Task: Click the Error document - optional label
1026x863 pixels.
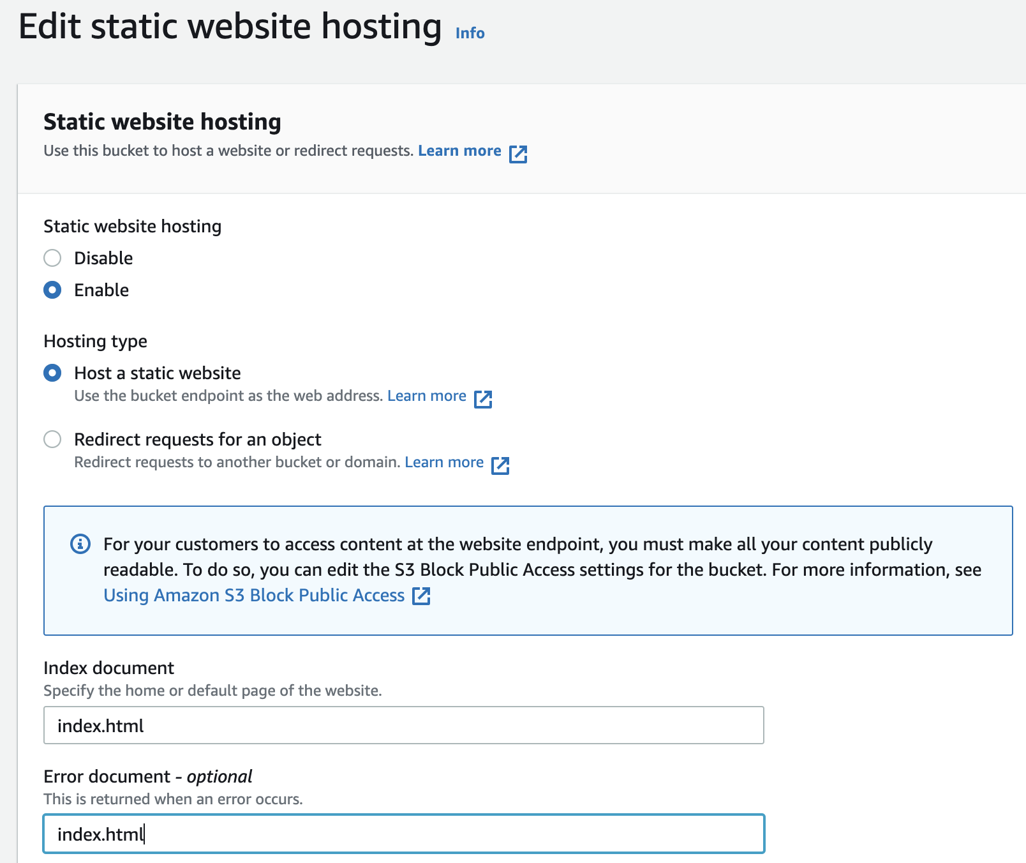Action: click(147, 776)
